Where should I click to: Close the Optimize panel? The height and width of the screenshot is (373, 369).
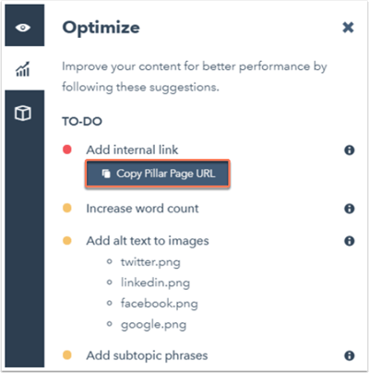point(348,28)
